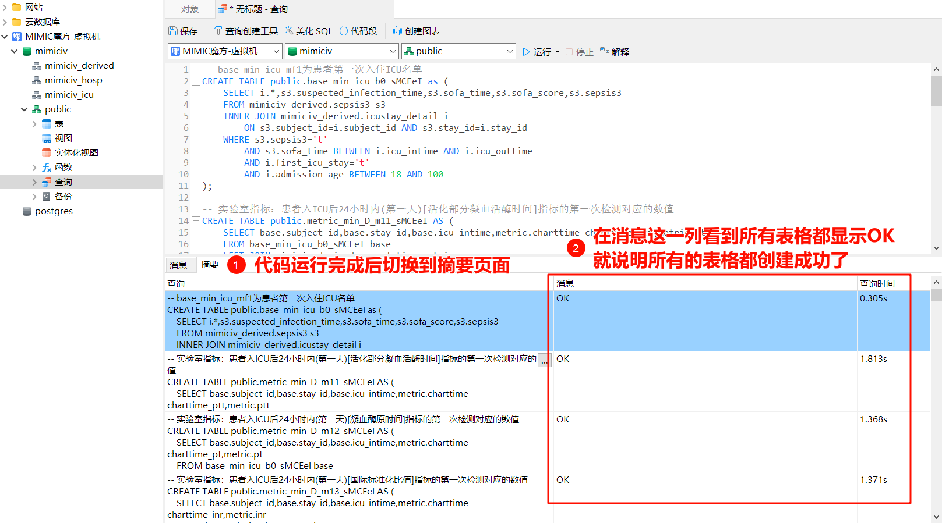This screenshot has height=523, width=942.
Task: Click the Beautify SQL (美化 SQL) icon
Action: 289,31
